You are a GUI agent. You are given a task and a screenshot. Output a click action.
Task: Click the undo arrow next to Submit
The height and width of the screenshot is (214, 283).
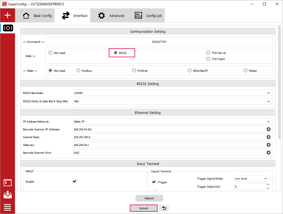(x=164, y=208)
